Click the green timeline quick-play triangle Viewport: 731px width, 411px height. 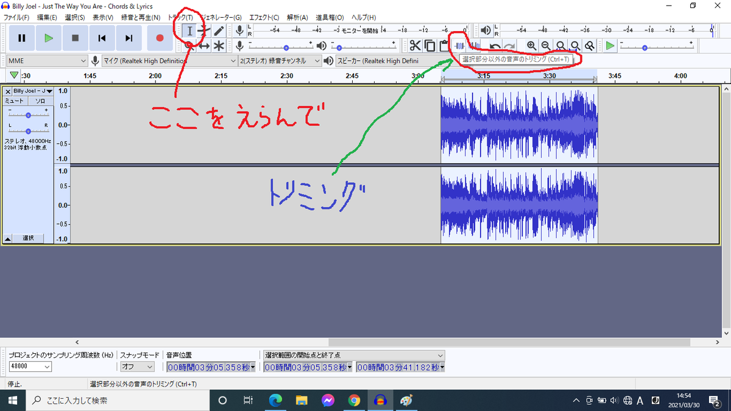[14, 75]
